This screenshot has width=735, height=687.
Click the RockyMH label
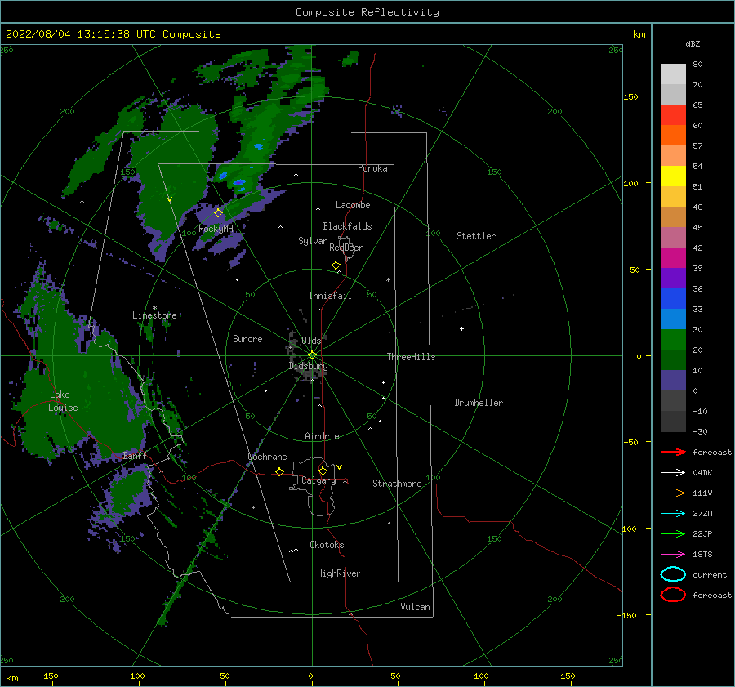[216, 229]
